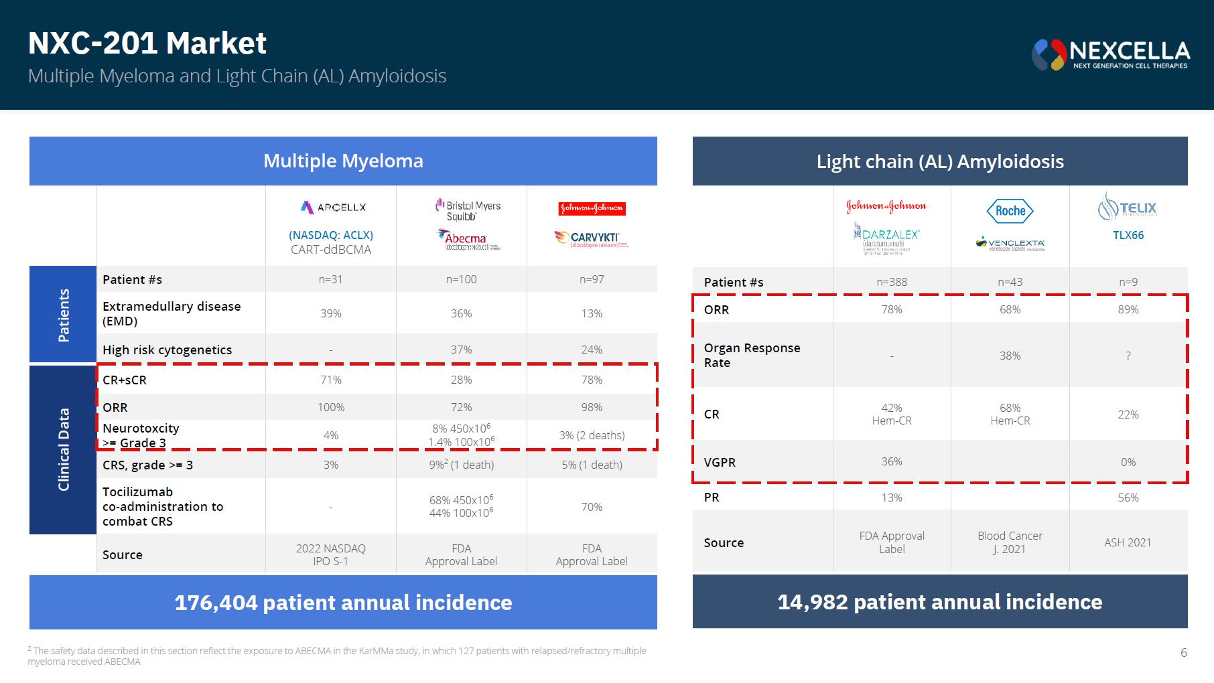
Task: Click the (NASDAQ: ACLX) ticker link
Action: (x=331, y=235)
